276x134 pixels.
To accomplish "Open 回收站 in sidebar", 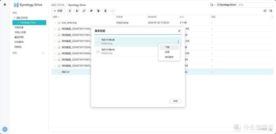I will [18, 47].
